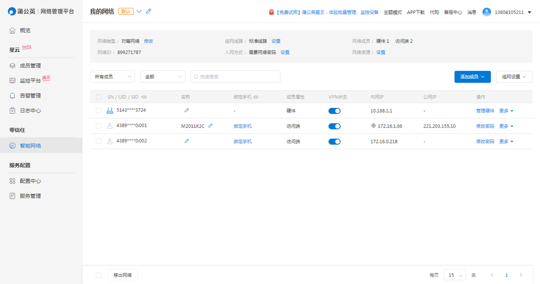Click 设置 link for 网络资源
The height and width of the screenshot is (284, 540).
click(381, 52)
